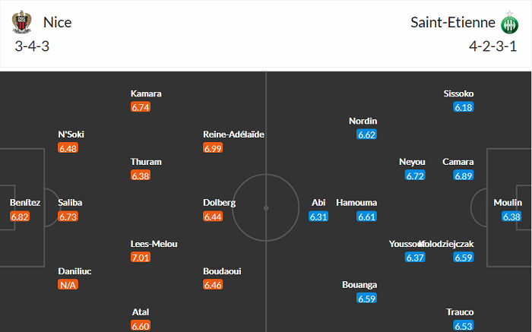This screenshot has height=332, width=532.
Task: Open player Nordin's name
Action: (x=363, y=121)
